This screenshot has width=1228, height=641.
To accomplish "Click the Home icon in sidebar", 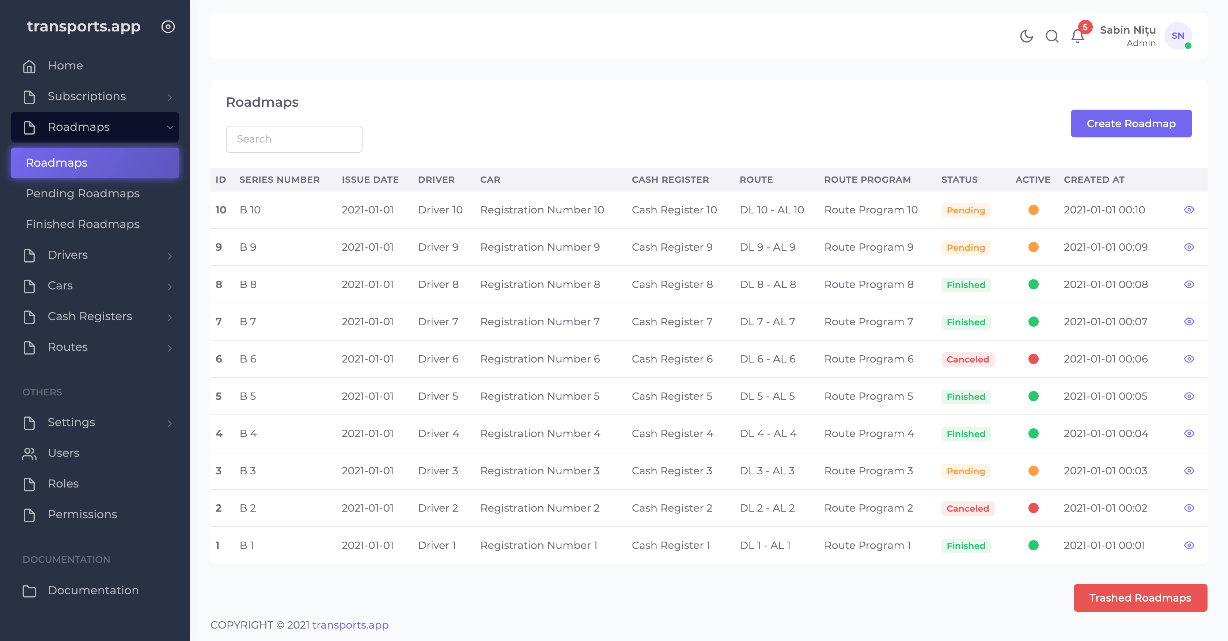I will coord(29,66).
